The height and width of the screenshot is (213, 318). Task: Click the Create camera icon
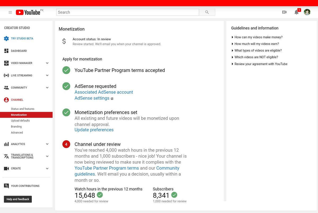(x=6, y=168)
